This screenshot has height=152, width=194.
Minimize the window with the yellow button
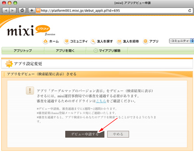[x=10, y=3]
